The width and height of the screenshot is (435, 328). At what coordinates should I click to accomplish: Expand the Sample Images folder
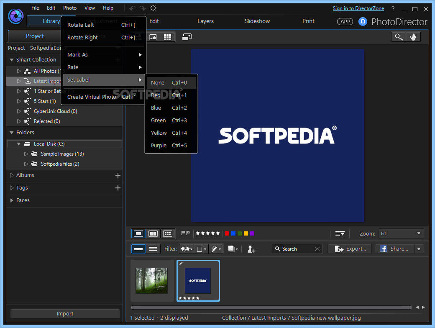26,154
